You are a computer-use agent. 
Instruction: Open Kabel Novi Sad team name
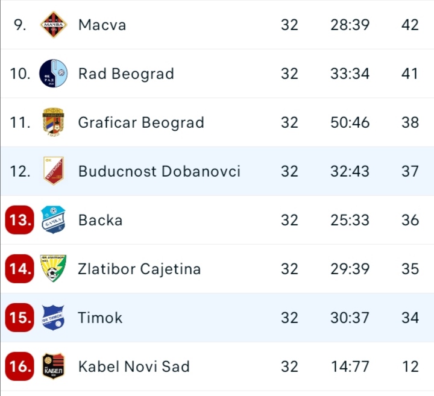click(x=134, y=366)
